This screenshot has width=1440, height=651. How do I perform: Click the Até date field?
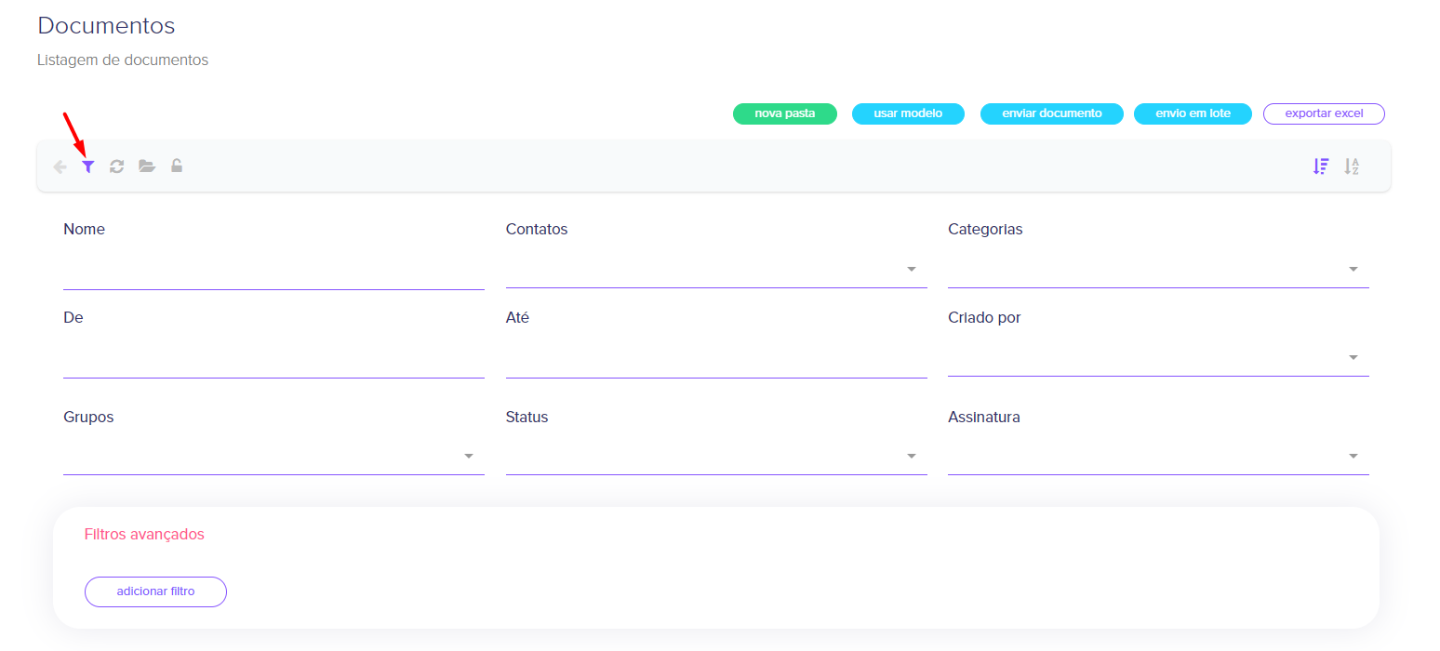tap(716, 360)
